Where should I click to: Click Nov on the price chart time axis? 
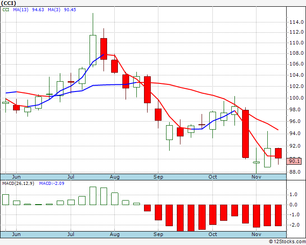tap(256, 177)
